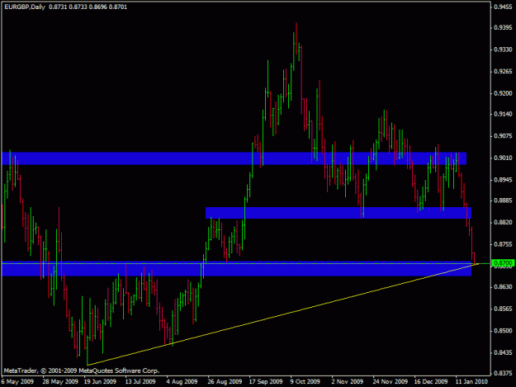Click the 9 Oct 2009 date label
The width and height of the screenshot is (516, 387).
305,382
